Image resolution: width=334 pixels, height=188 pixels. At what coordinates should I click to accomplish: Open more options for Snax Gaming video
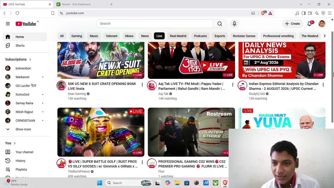pos(142,85)
